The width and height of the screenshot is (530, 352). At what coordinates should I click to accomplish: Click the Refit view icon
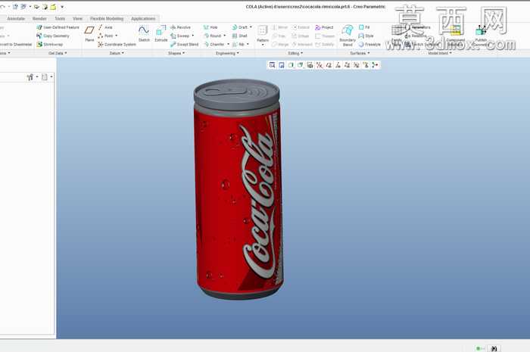tap(272, 65)
